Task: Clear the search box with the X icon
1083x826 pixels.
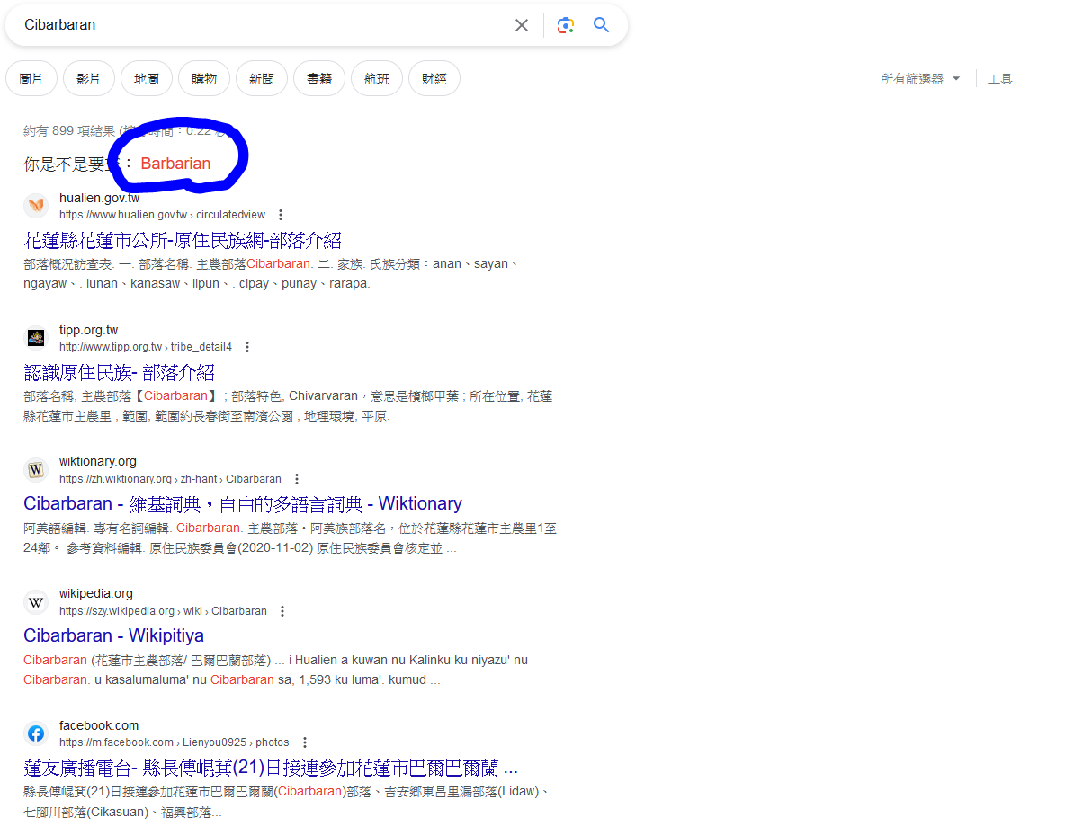Action: coord(522,25)
